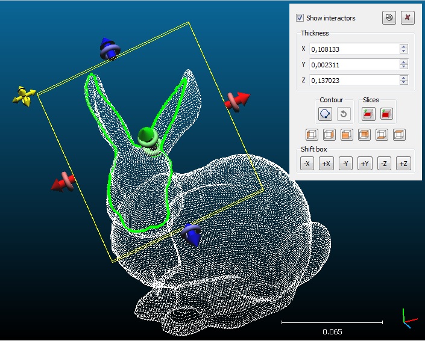Shift the box in +X direction
The width and height of the screenshot is (425, 341).
coord(326,164)
